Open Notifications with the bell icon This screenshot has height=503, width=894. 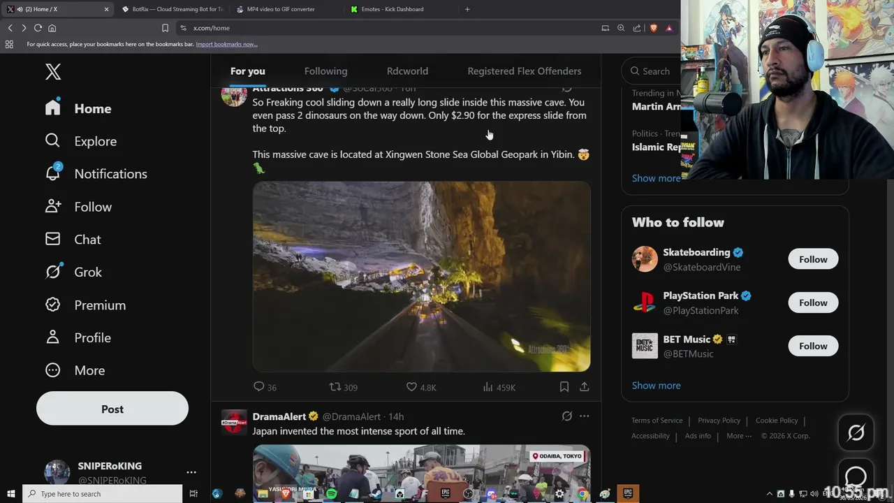point(96,174)
